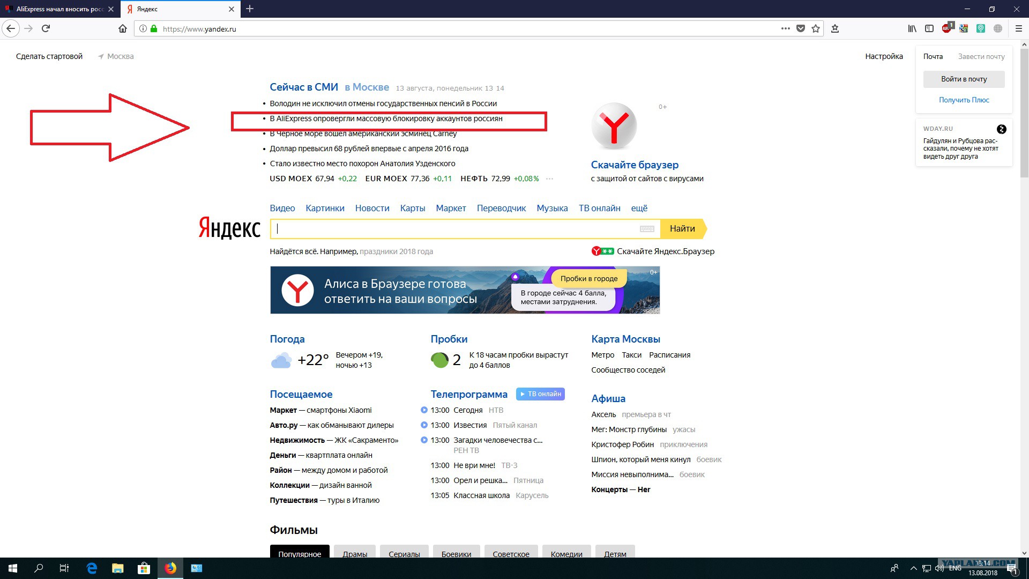The width and height of the screenshot is (1029, 579).
Task: Open 'Скачайте браузер' link
Action: 635,165
